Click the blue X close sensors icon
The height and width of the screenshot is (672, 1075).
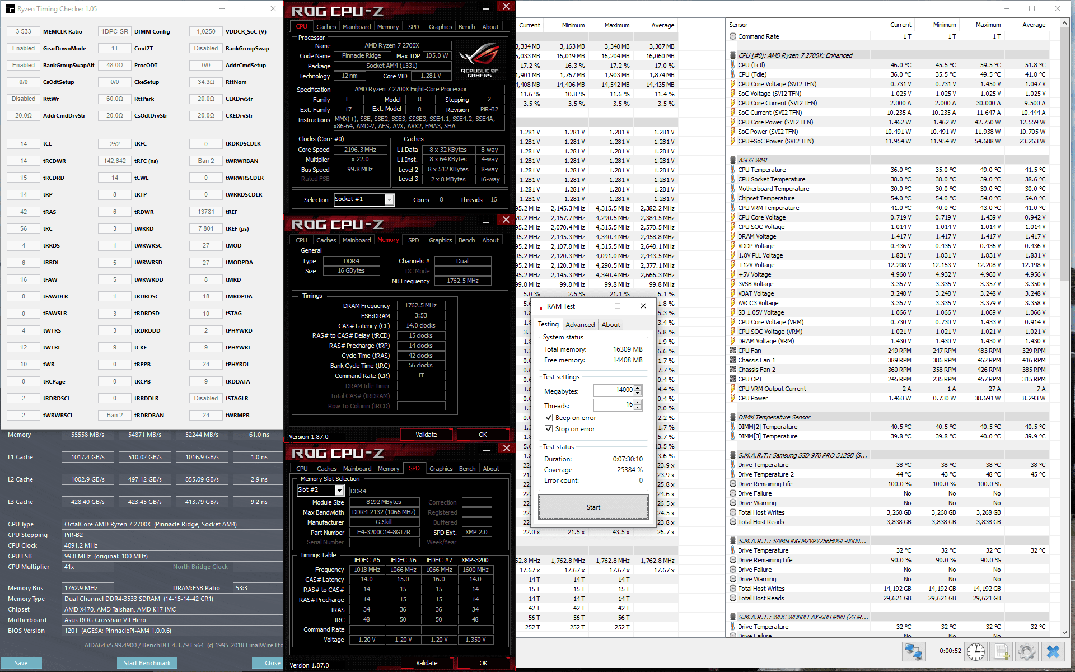click(x=1053, y=652)
